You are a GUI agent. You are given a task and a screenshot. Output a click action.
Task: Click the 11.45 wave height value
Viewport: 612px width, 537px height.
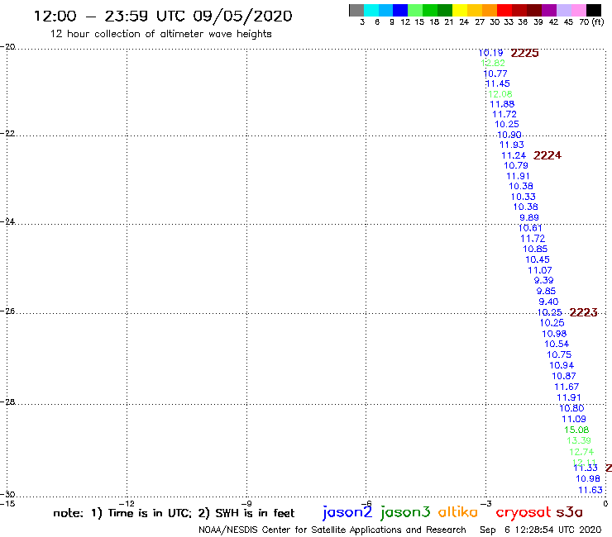(498, 83)
